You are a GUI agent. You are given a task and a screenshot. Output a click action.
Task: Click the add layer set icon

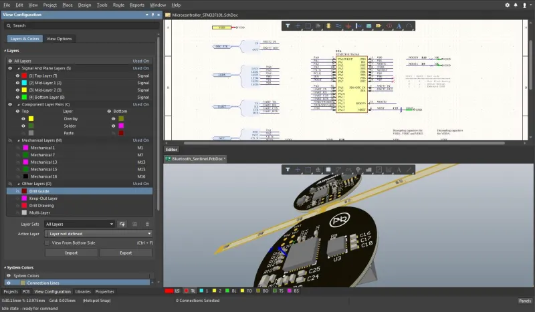123,224
